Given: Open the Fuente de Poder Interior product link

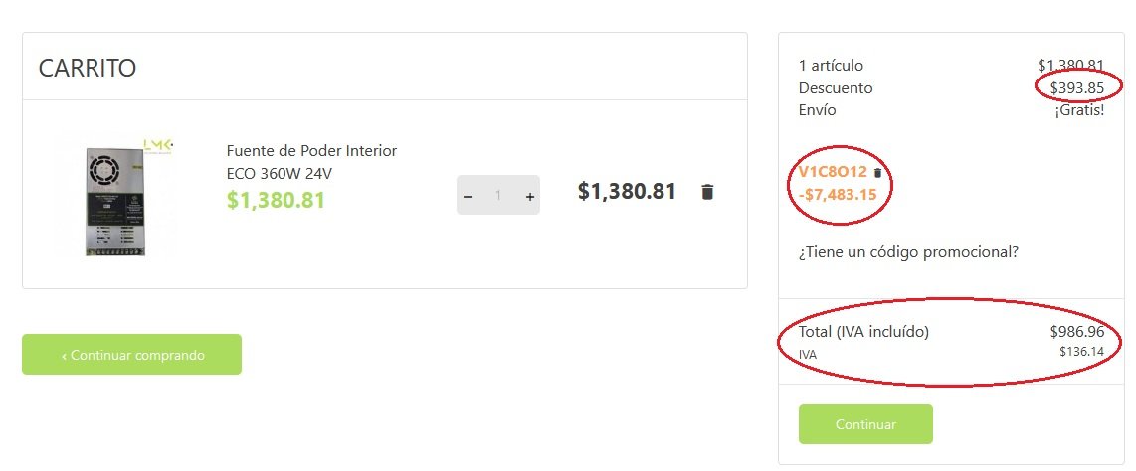Looking at the screenshot, I should (311, 160).
